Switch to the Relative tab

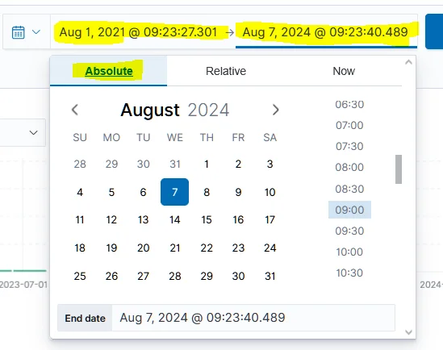(x=226, y=71)
